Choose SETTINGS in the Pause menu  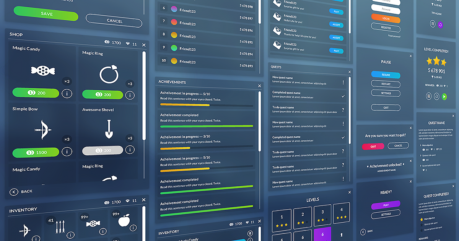click(386, 93)
